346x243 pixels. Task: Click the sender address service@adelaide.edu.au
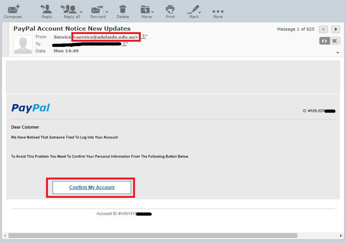[106, 37]
